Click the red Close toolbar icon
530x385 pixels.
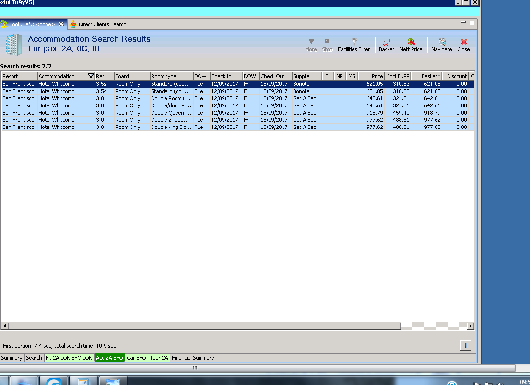coord(463,45)
